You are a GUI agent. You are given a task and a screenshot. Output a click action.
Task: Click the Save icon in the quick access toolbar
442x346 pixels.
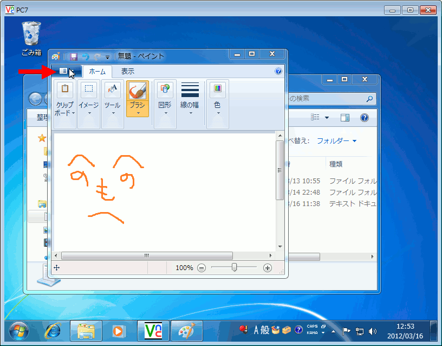(73, 56)
